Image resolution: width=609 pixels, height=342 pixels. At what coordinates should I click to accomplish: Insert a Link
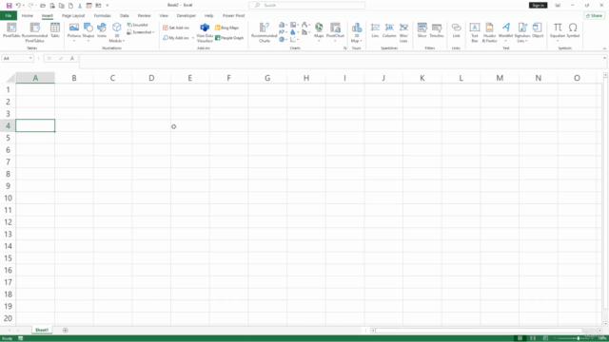tap(456, 30)
